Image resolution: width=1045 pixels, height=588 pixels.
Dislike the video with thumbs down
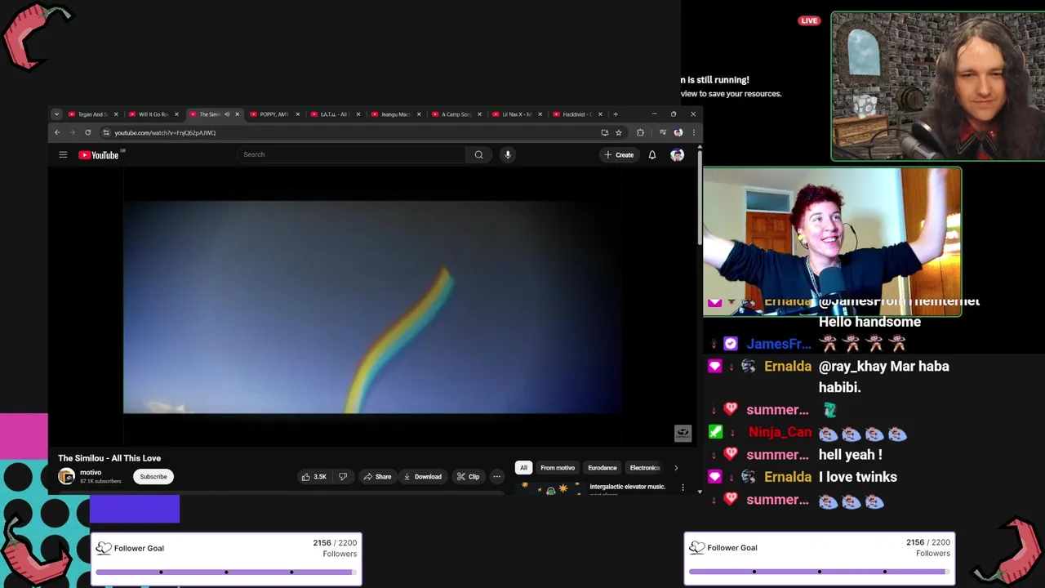coord(343,477)
